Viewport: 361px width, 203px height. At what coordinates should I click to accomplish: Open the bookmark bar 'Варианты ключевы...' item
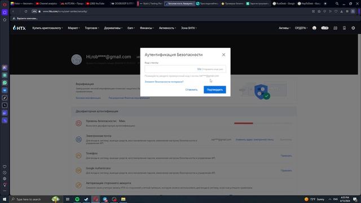pos(25,19)
